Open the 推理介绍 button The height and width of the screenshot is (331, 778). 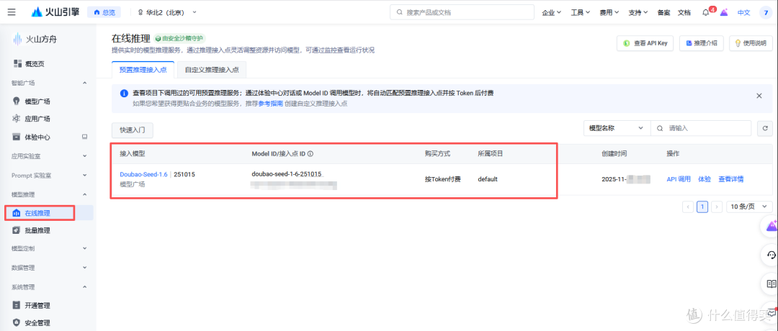tap(701, 43)
